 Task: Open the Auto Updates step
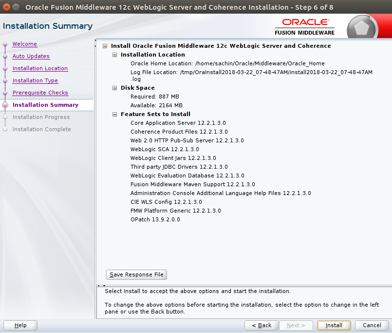point(31,56)
